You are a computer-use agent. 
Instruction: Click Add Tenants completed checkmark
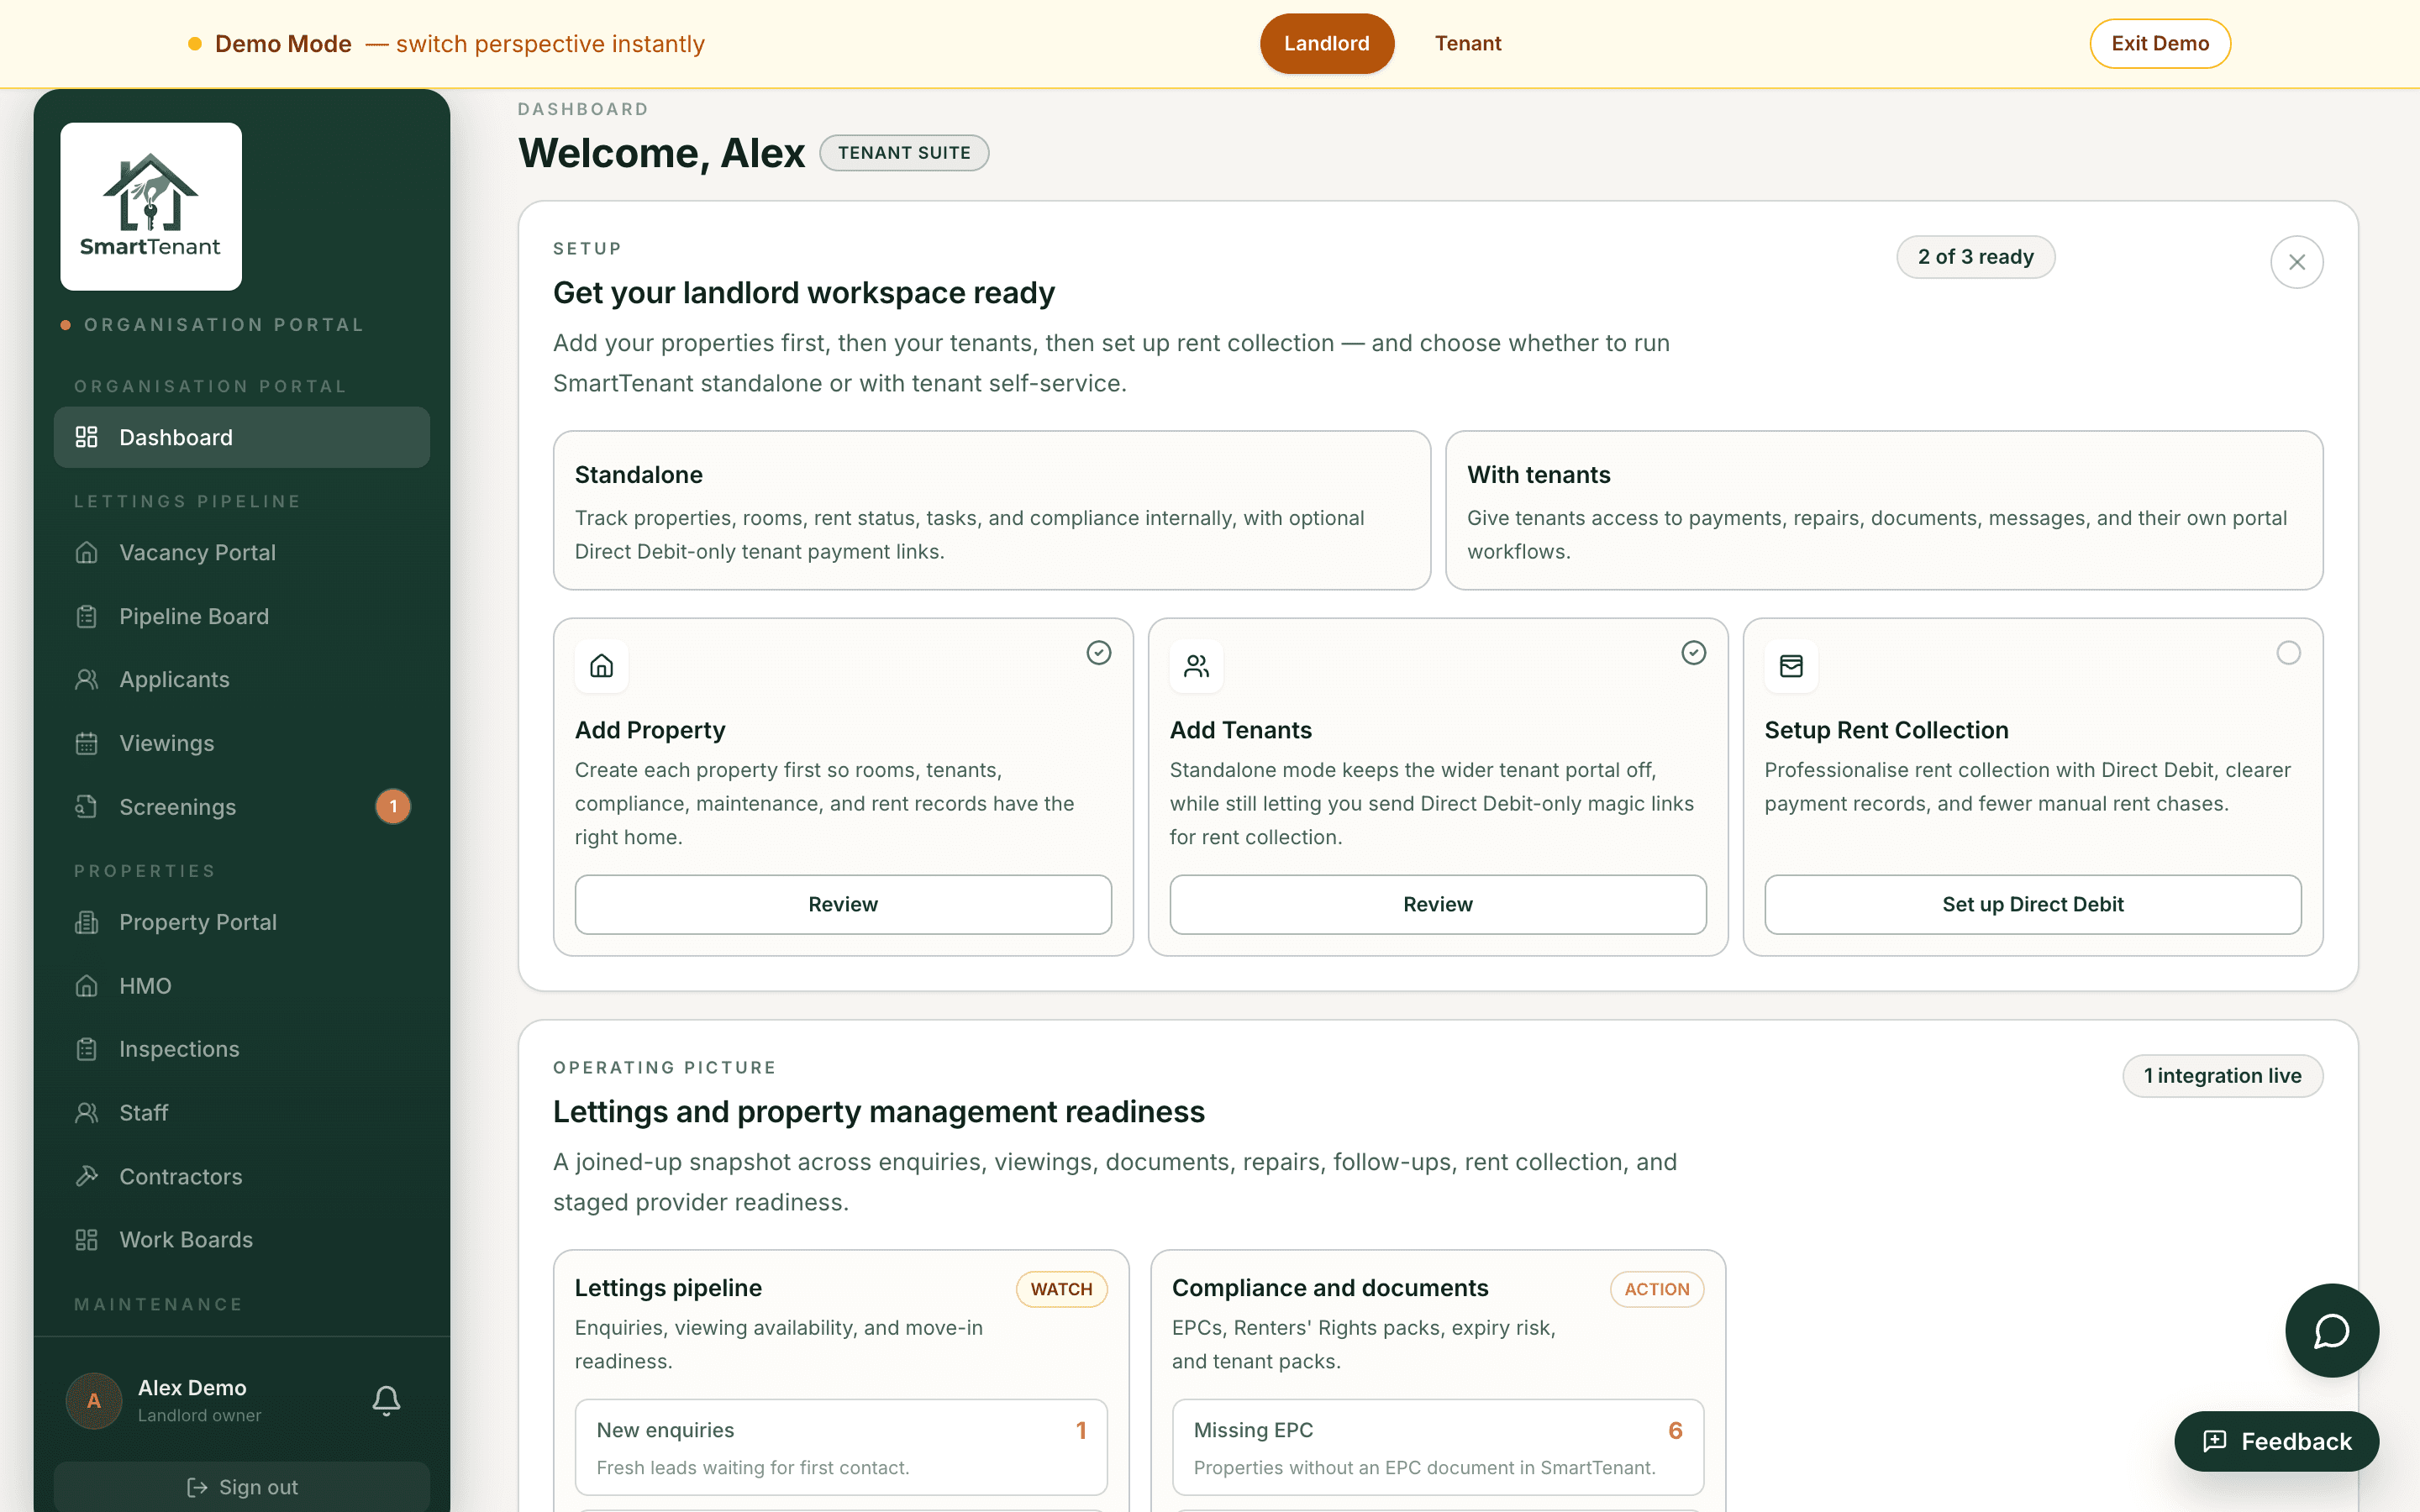(1693, 653)
